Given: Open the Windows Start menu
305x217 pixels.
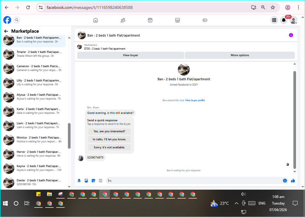Looking at the screenshot, I should pyautogui.click(x=5, y=203).
